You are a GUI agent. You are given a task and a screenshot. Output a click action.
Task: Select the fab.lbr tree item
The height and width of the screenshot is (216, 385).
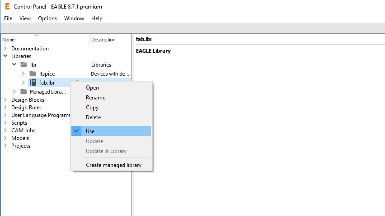(47, 83)
